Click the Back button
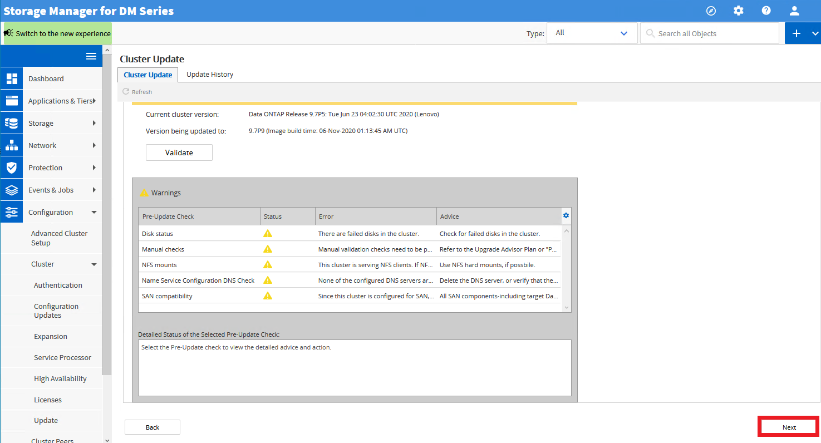This screenshot has height=443, width=821. 153,427
